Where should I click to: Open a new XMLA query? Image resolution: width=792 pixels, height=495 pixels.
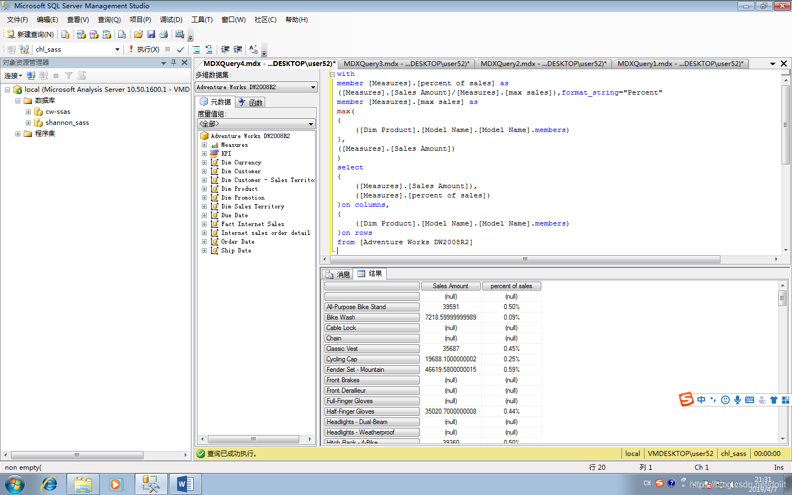(107, 34)
